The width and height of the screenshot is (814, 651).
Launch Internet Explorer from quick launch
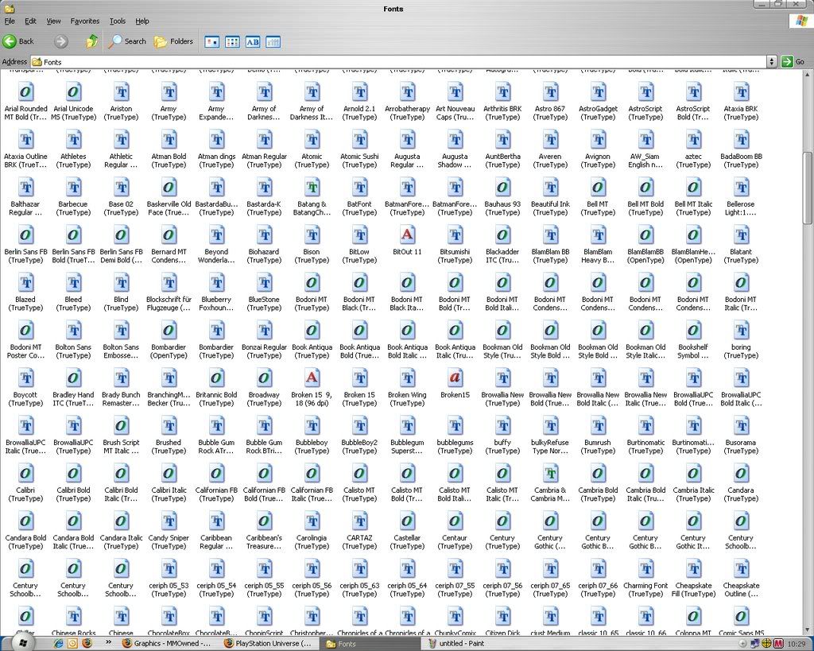(58, 643)
